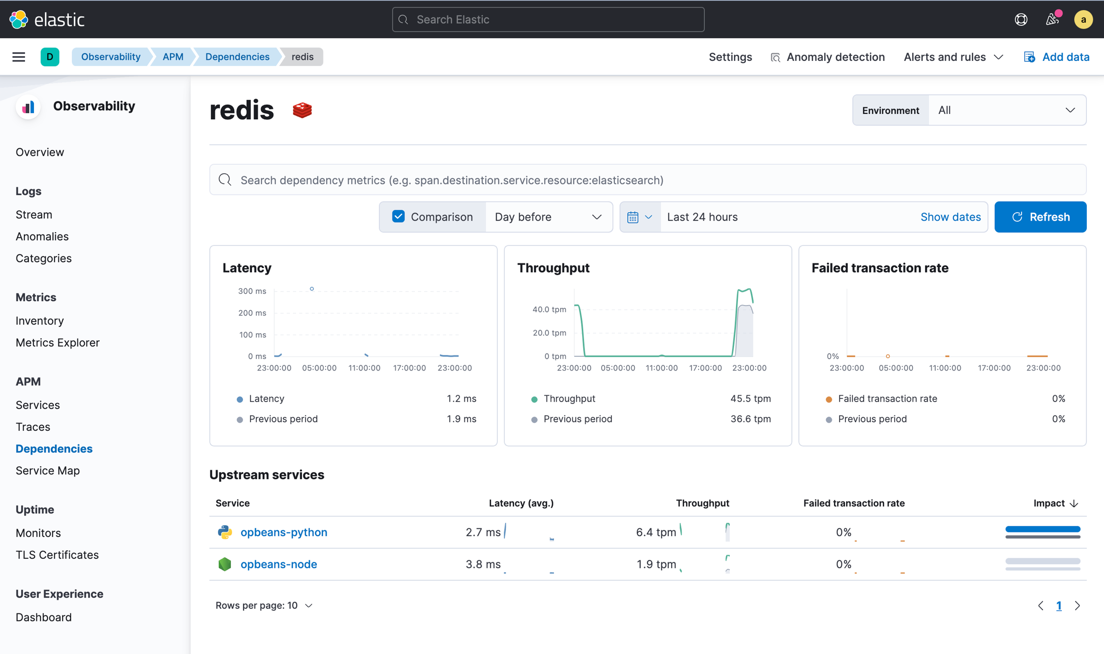Go to Service Map in sidebar
Screen dimensions: 1104x654
click(47, 471)
